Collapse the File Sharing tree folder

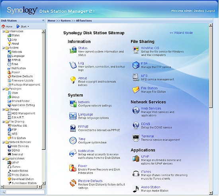point(3,122)
